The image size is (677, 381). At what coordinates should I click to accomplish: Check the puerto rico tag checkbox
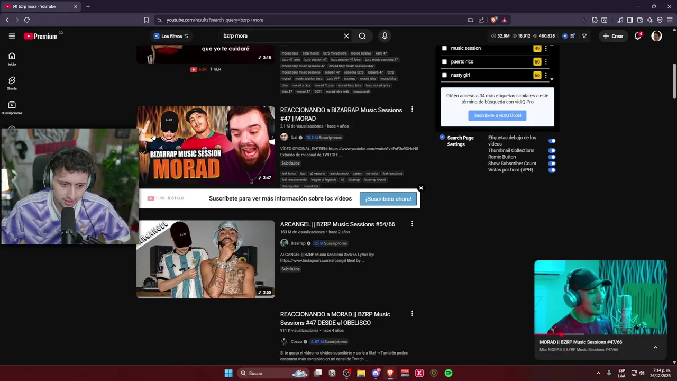444,62
